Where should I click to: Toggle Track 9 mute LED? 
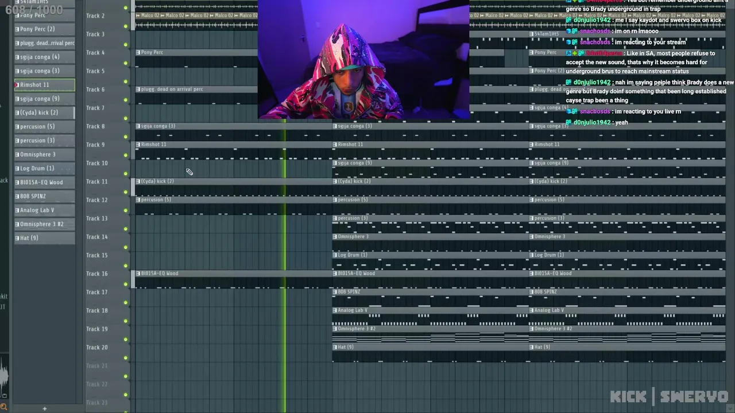coord(126,155)
